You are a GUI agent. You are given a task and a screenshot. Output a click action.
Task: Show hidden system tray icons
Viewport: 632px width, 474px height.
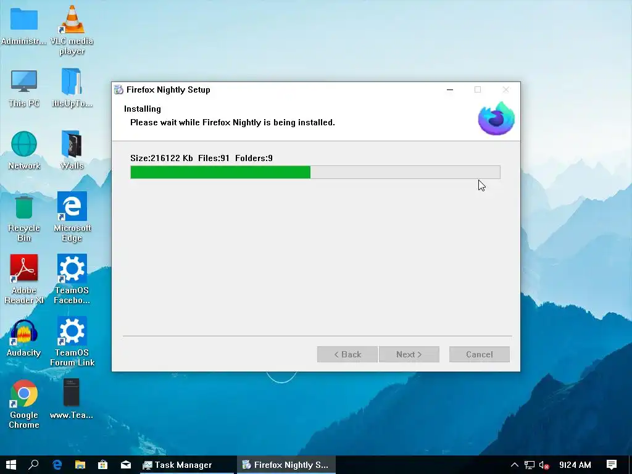pos(514,465)
